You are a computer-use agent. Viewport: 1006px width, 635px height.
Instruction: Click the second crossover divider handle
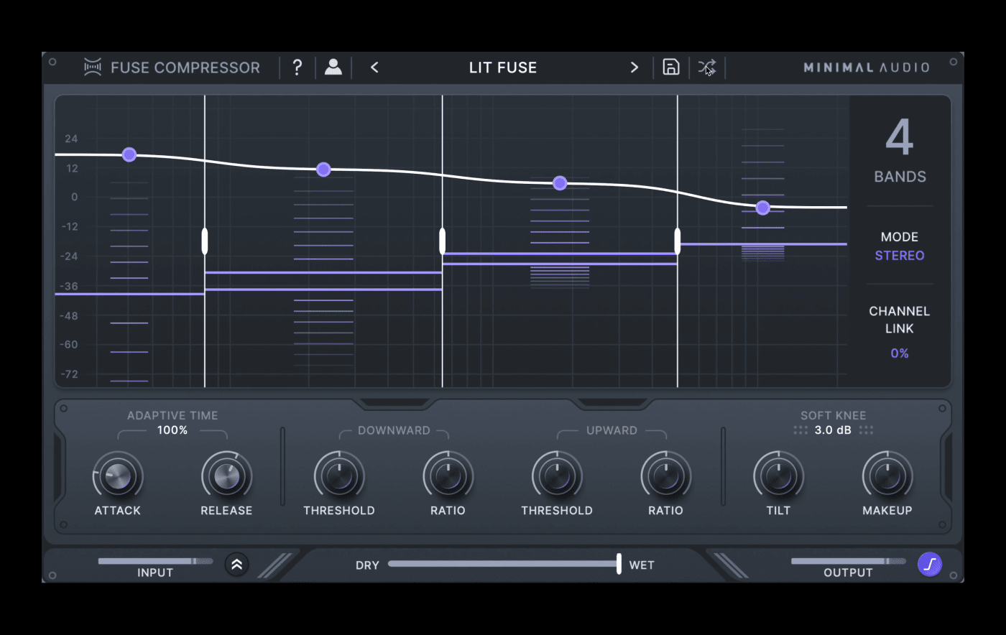click(442, 241)
